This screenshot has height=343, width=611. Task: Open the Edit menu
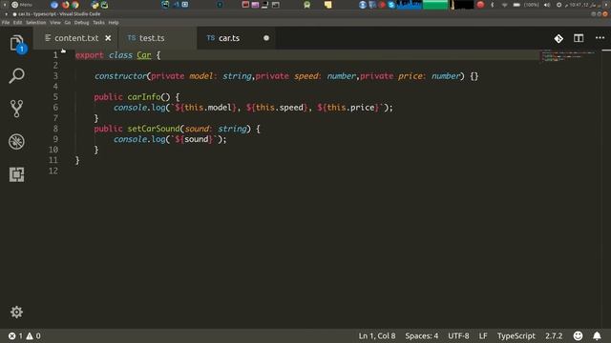pyautogui.click(x=17, y=23)
